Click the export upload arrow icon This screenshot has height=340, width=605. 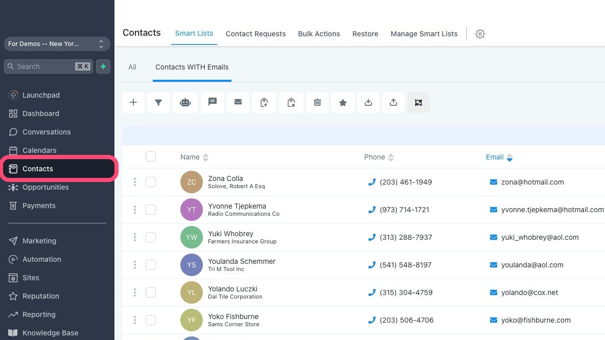click(393, 102)
